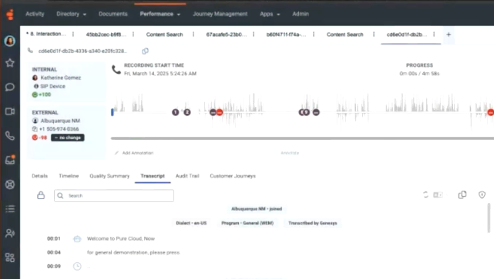The height and width of the screenshot is (279, 494).
Task: Click the recording progress bar under waveform
Action: [302, 138]
